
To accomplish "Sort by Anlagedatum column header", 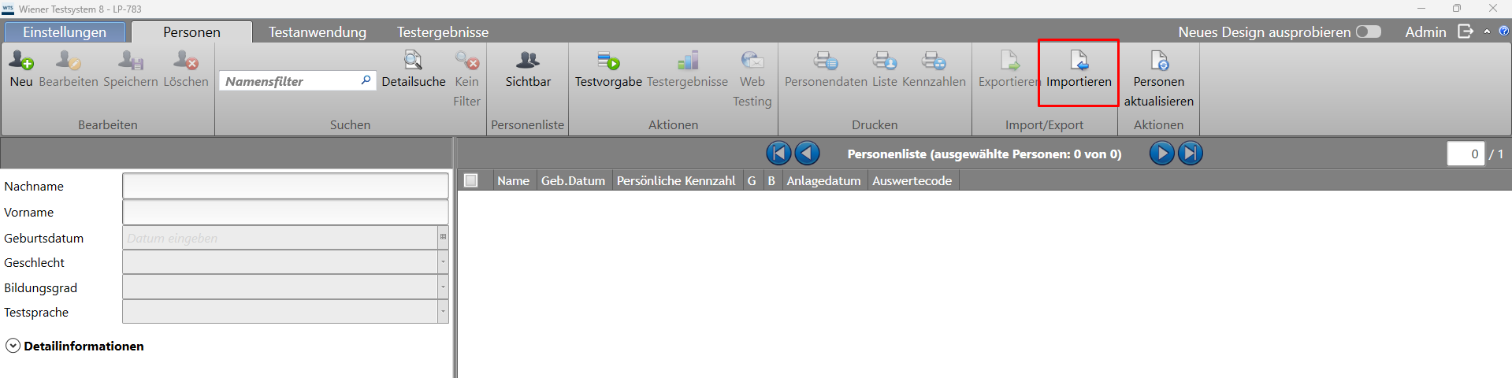I will [823, 180].
